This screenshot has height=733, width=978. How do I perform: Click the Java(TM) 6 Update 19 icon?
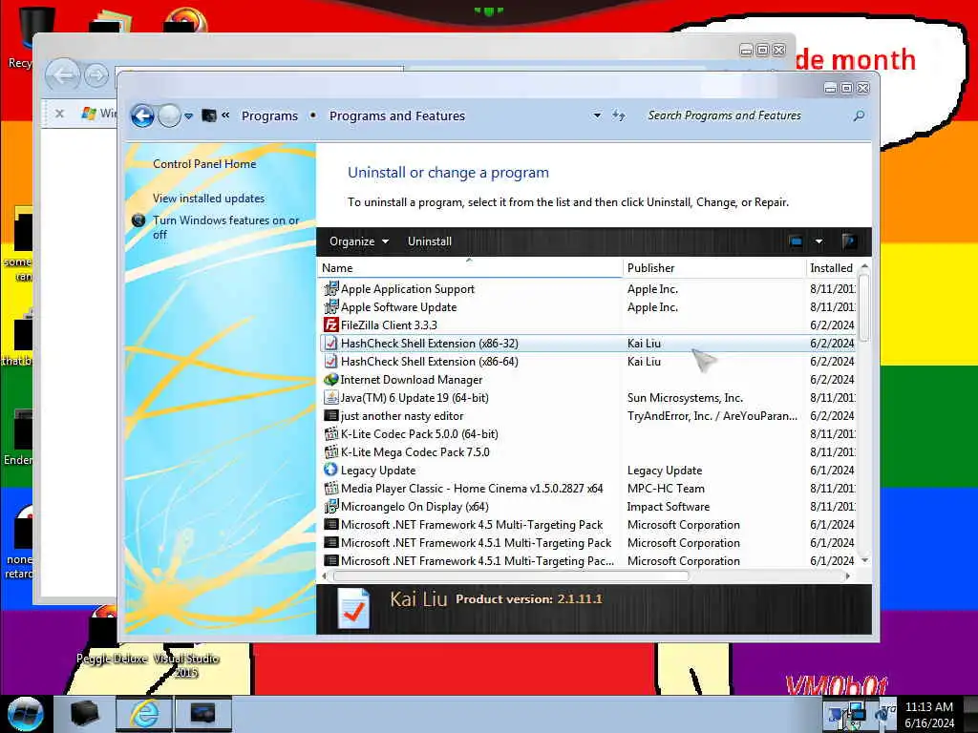click(x=331, y=397)
